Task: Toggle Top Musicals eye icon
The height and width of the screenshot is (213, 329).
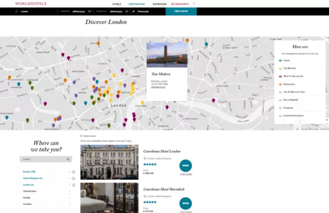Action: point(280,68)
